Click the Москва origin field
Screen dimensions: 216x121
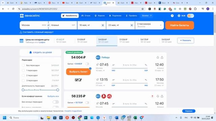pyautogui.click(x=34, y=25)
